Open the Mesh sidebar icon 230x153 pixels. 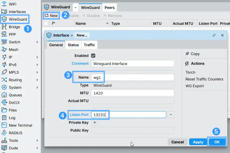coord(4,50)
